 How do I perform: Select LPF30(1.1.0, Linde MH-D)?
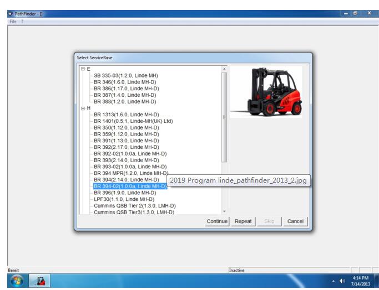click(x=124, y=199)
